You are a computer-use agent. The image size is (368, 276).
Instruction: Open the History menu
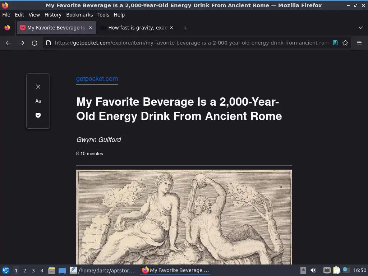pos(53,15)
